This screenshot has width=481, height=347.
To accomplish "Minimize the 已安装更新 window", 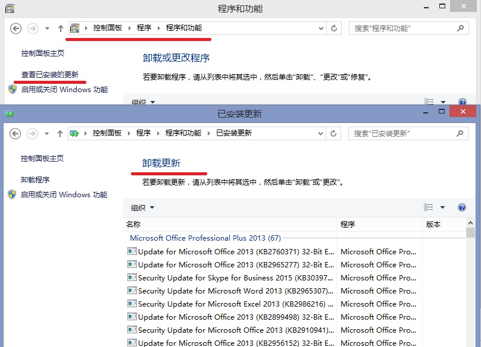I will (426, 112).
